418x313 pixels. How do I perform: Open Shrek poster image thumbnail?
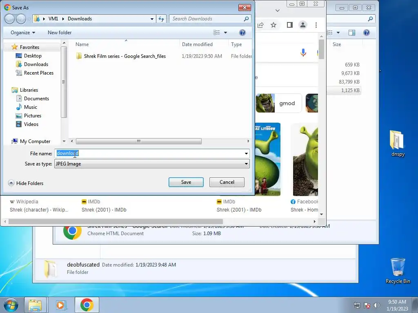pos(268,159)
